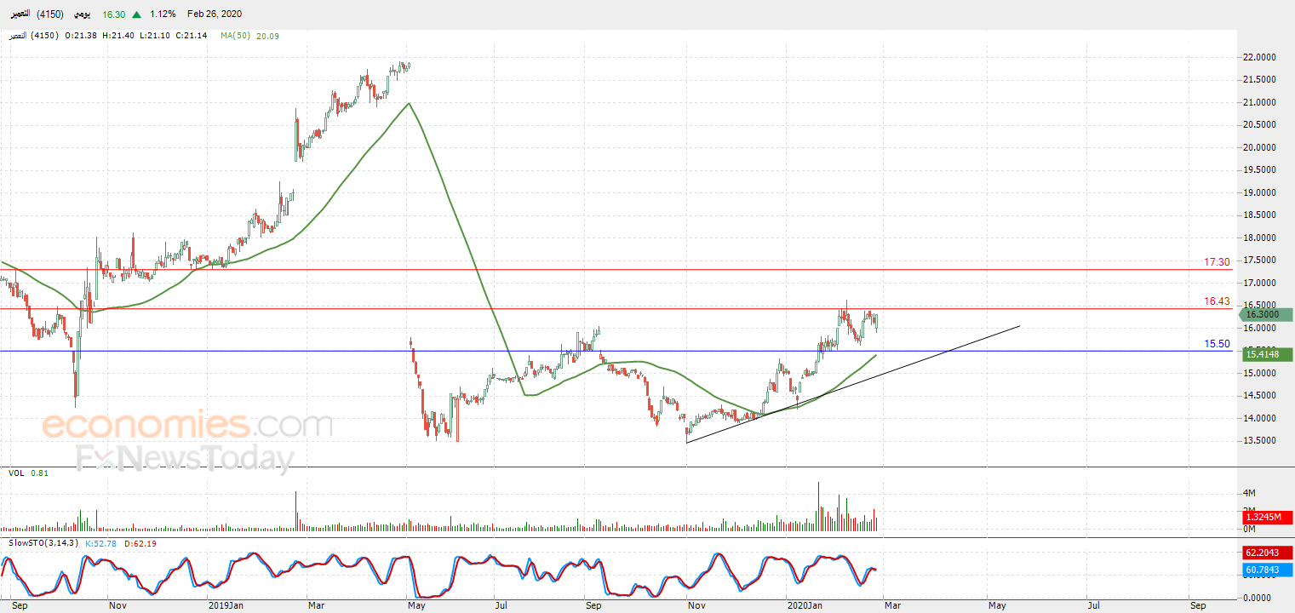Click the green up-arrow price change indicator

tap(136, 14)
